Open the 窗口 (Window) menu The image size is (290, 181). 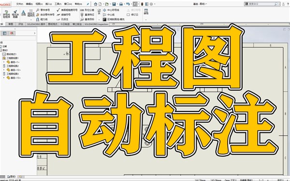[68, 4]
